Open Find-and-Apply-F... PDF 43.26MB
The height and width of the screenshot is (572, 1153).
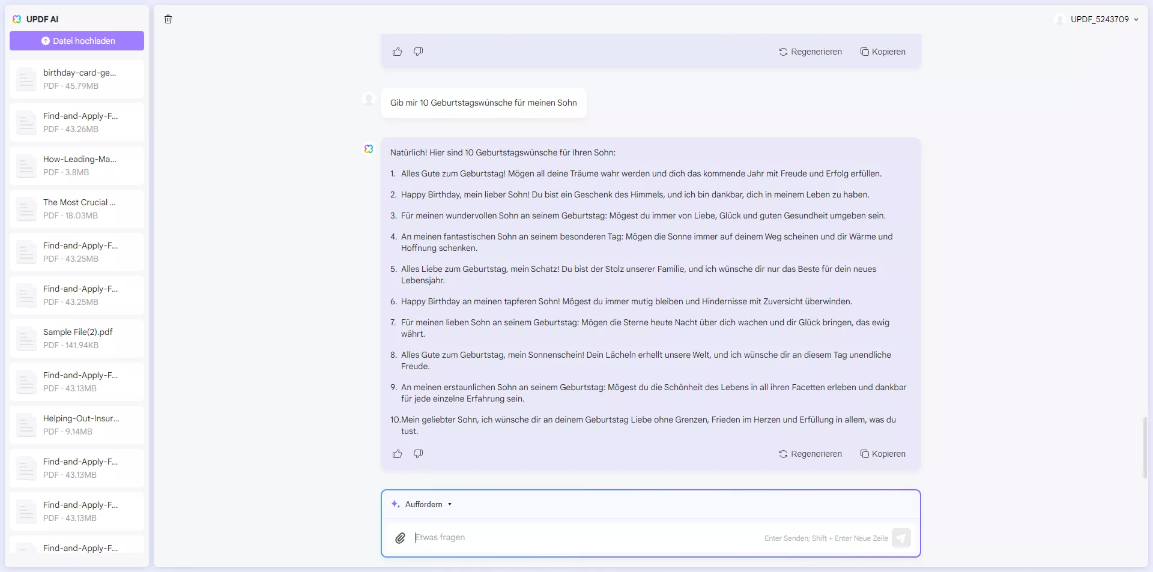pos(77,122)
